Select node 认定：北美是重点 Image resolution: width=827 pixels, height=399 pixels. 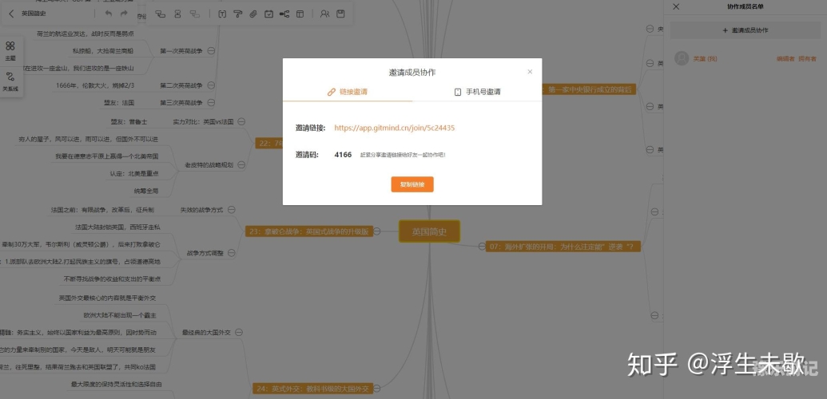tap(134, 173)
